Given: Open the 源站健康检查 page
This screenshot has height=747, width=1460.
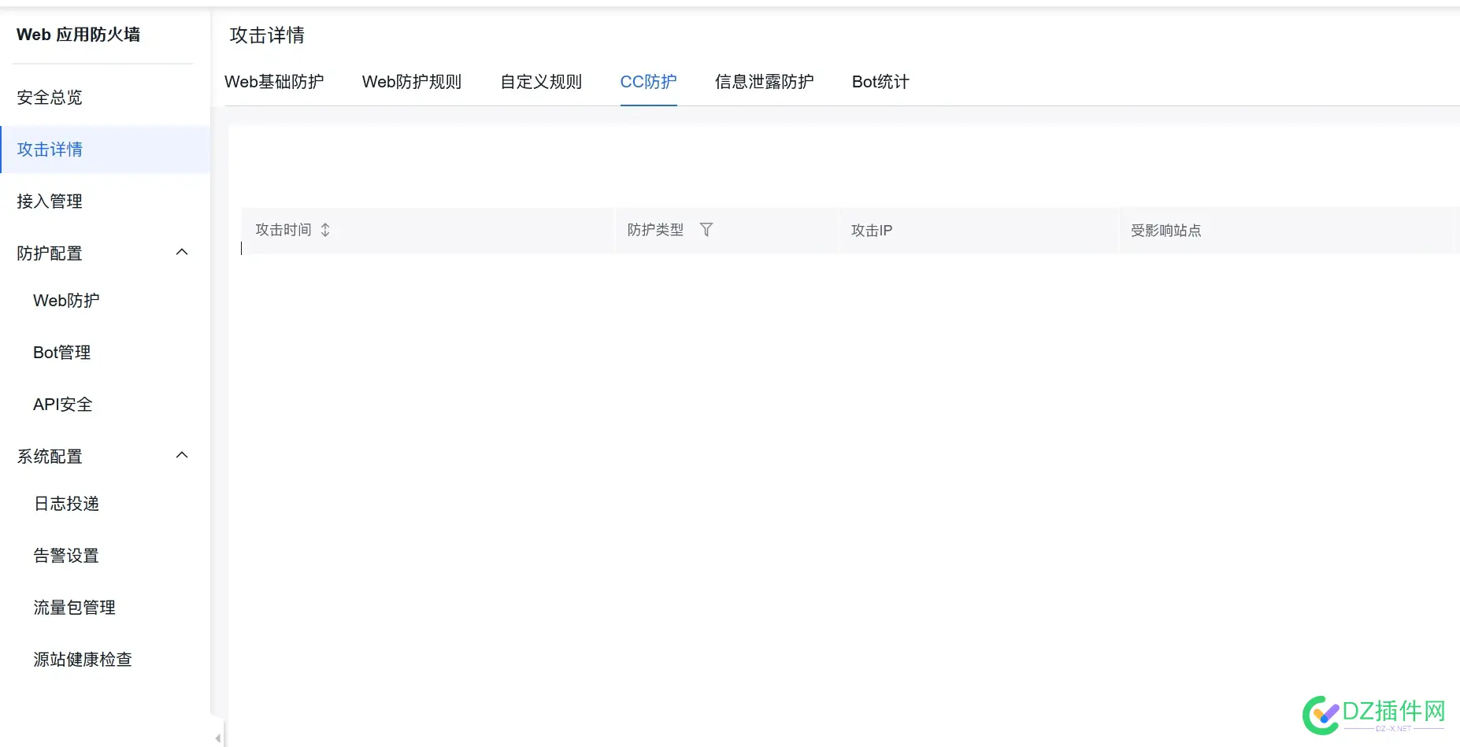Looking at the screenshot, I should [83, 660].
